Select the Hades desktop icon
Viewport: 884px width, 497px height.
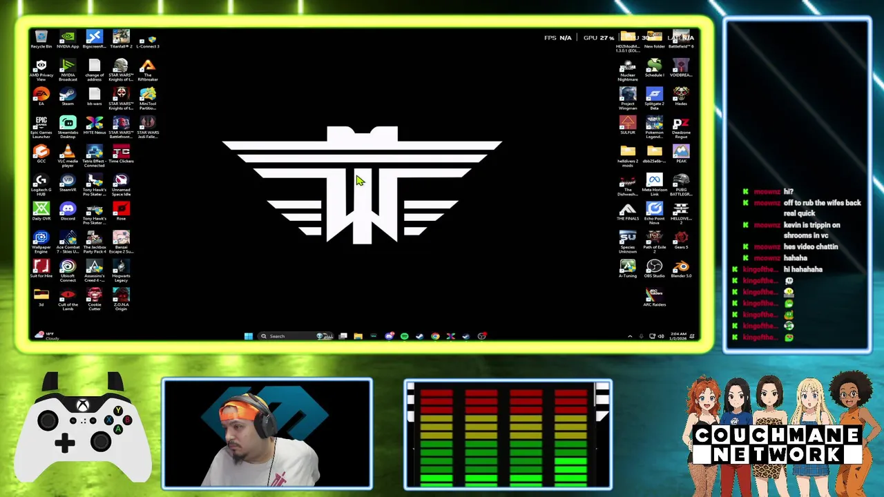click(681, 97)
